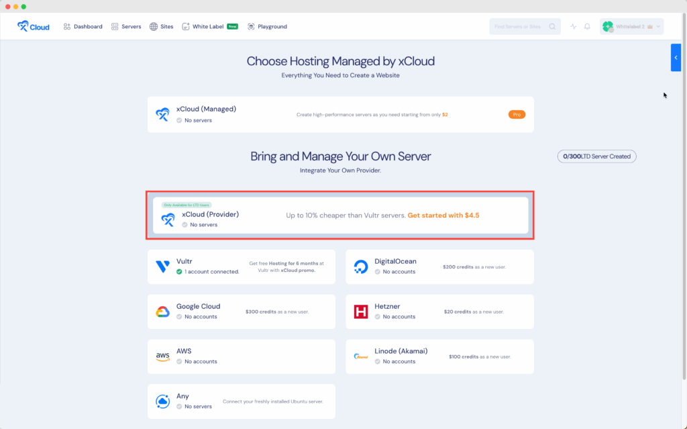Image resolution: width=687 pixels, height=429 pixels.
Task: Open the Playground page
Action: click(267, 27)
